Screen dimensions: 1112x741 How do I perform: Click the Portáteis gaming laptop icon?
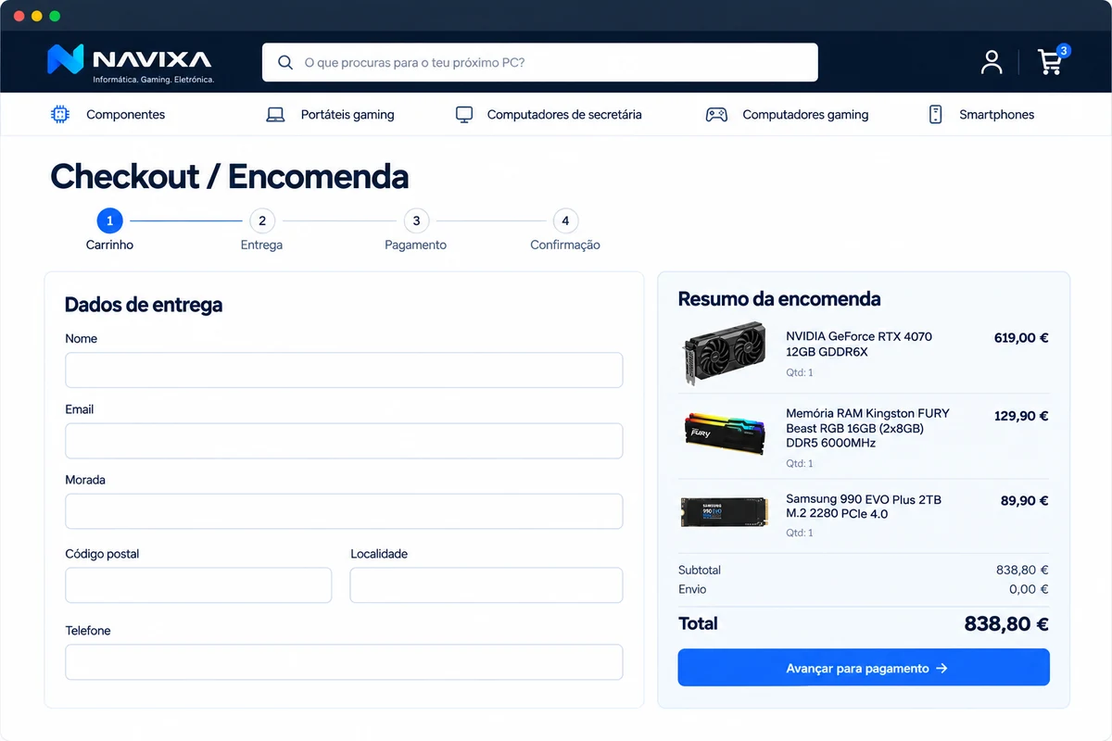coord(275,115)
